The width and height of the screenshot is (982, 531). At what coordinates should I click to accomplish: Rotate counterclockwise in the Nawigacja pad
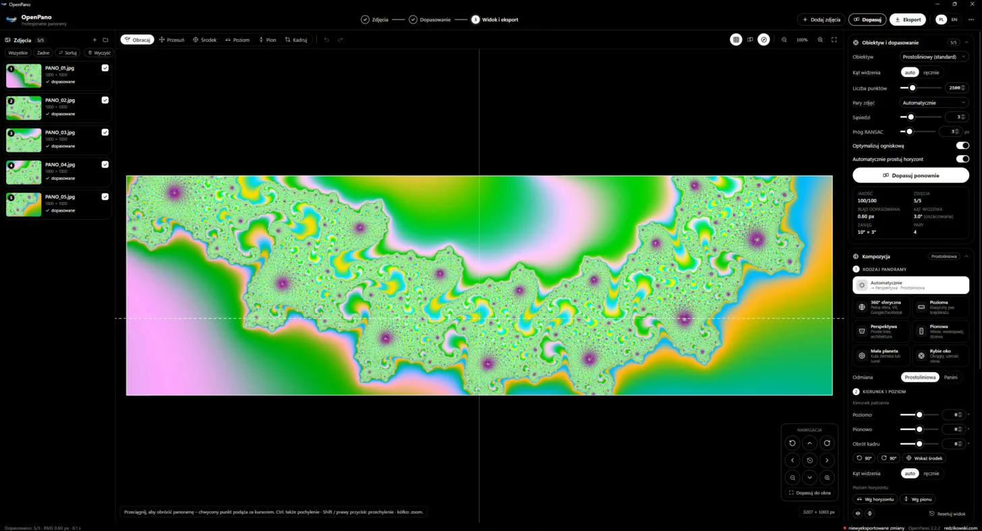point(792,443)
